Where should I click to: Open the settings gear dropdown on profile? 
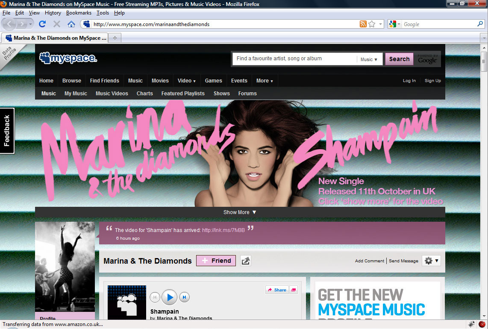click(x=431, y=261)
